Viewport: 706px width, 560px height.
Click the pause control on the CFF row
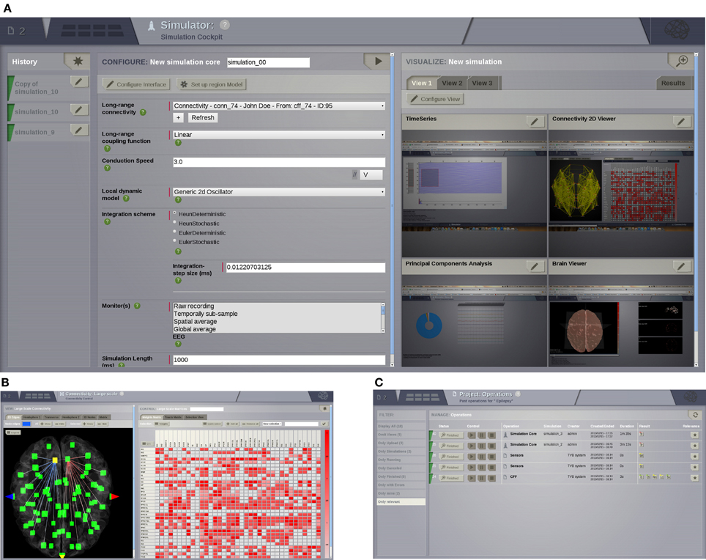[x=481, y=478]
